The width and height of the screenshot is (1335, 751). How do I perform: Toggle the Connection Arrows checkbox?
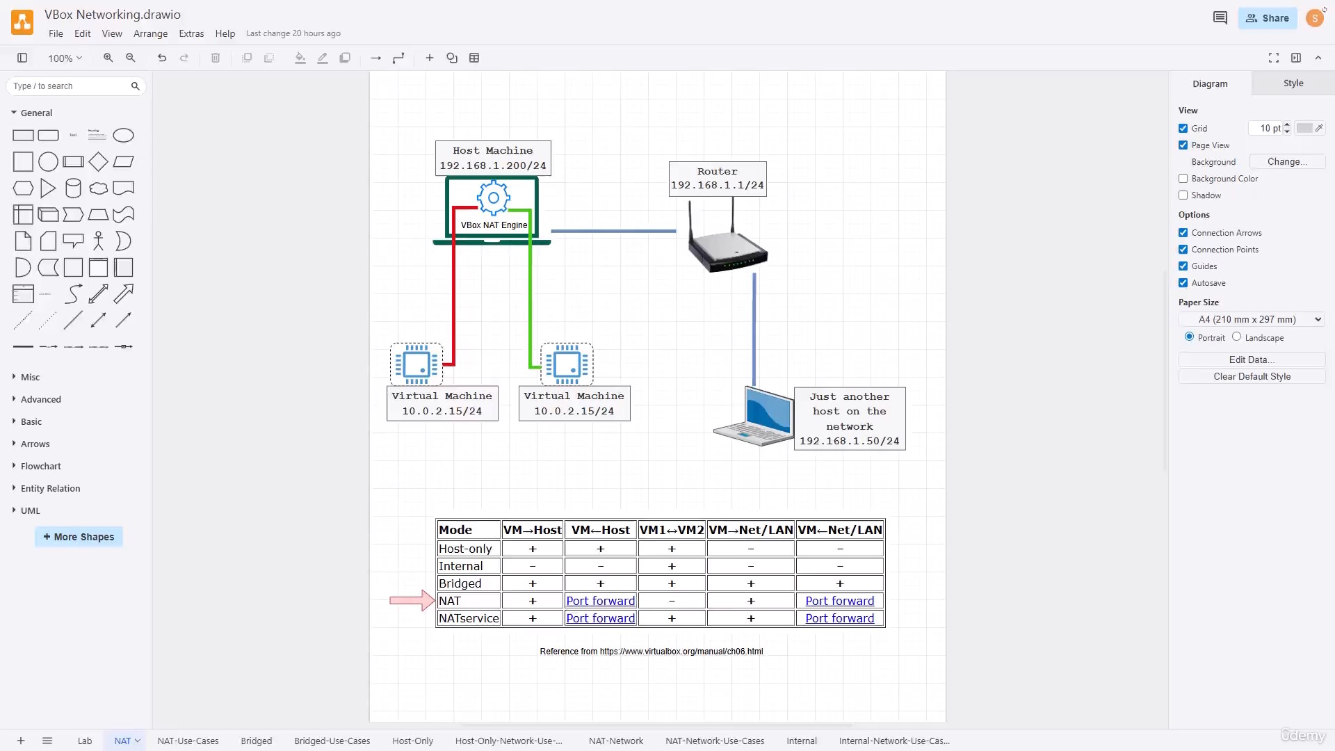click(x=1183, y=233)
